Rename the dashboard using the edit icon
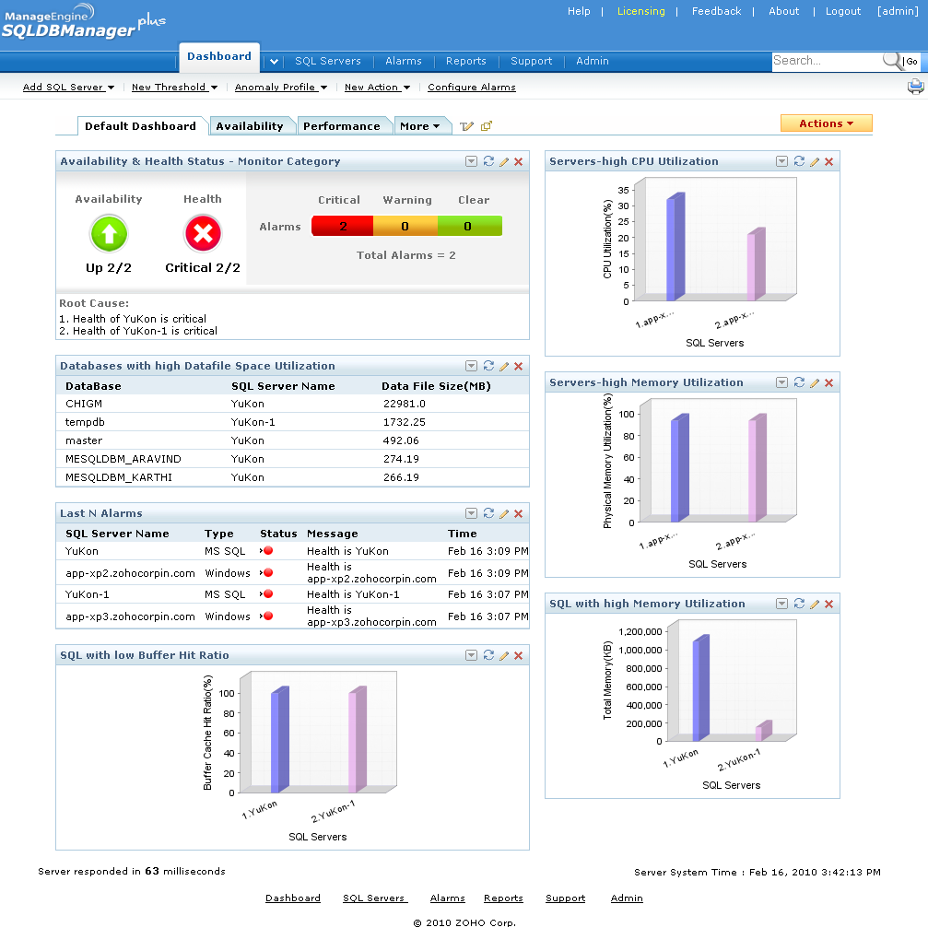The image size is (928, 951). click(x=466, y=126)
